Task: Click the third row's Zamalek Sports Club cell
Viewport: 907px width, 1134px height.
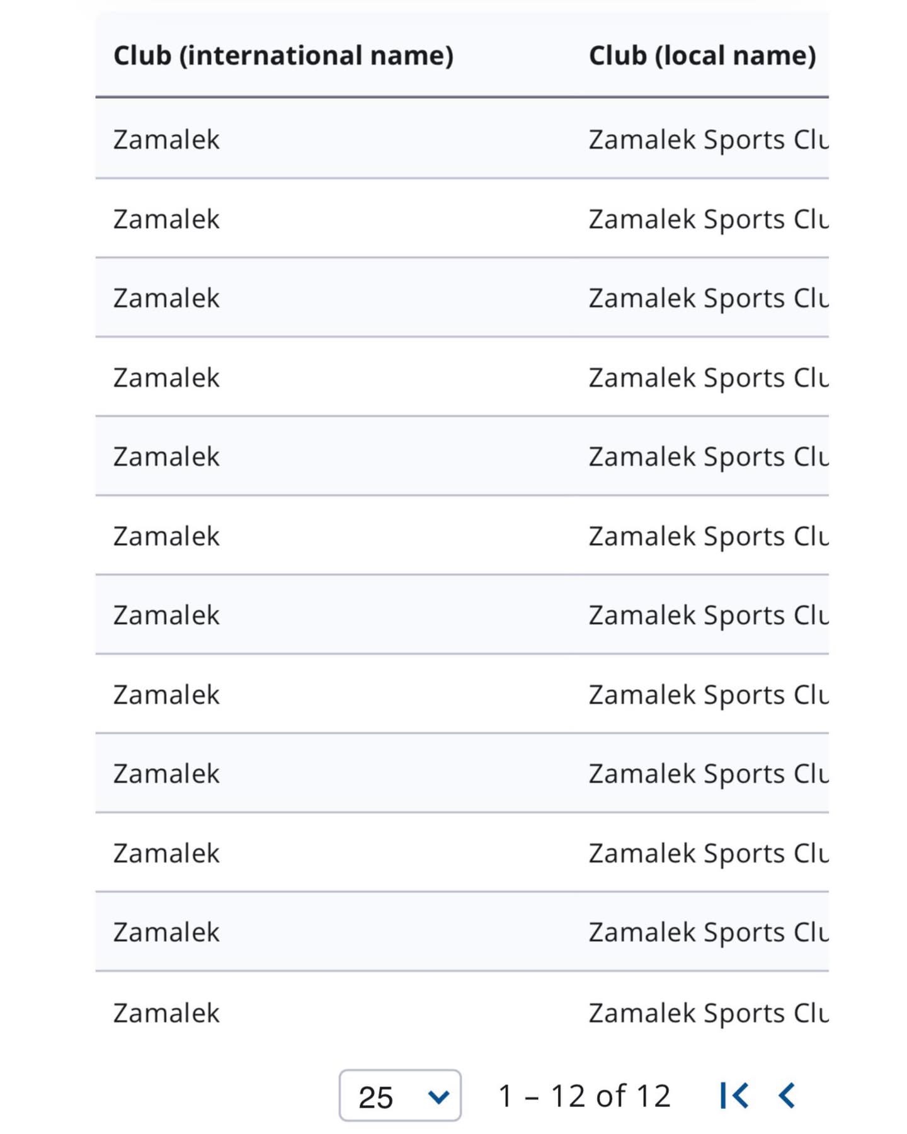Action: point(708,298)
